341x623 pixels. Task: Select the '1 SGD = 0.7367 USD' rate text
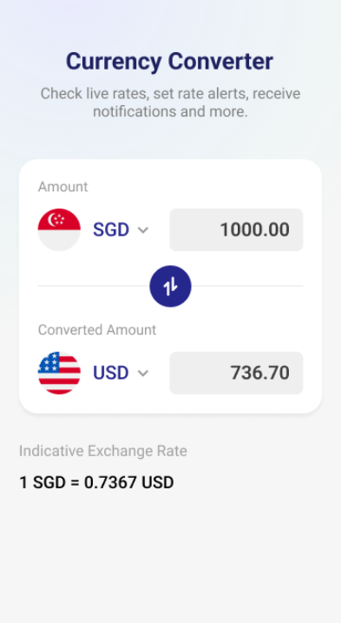coord(96,482)
